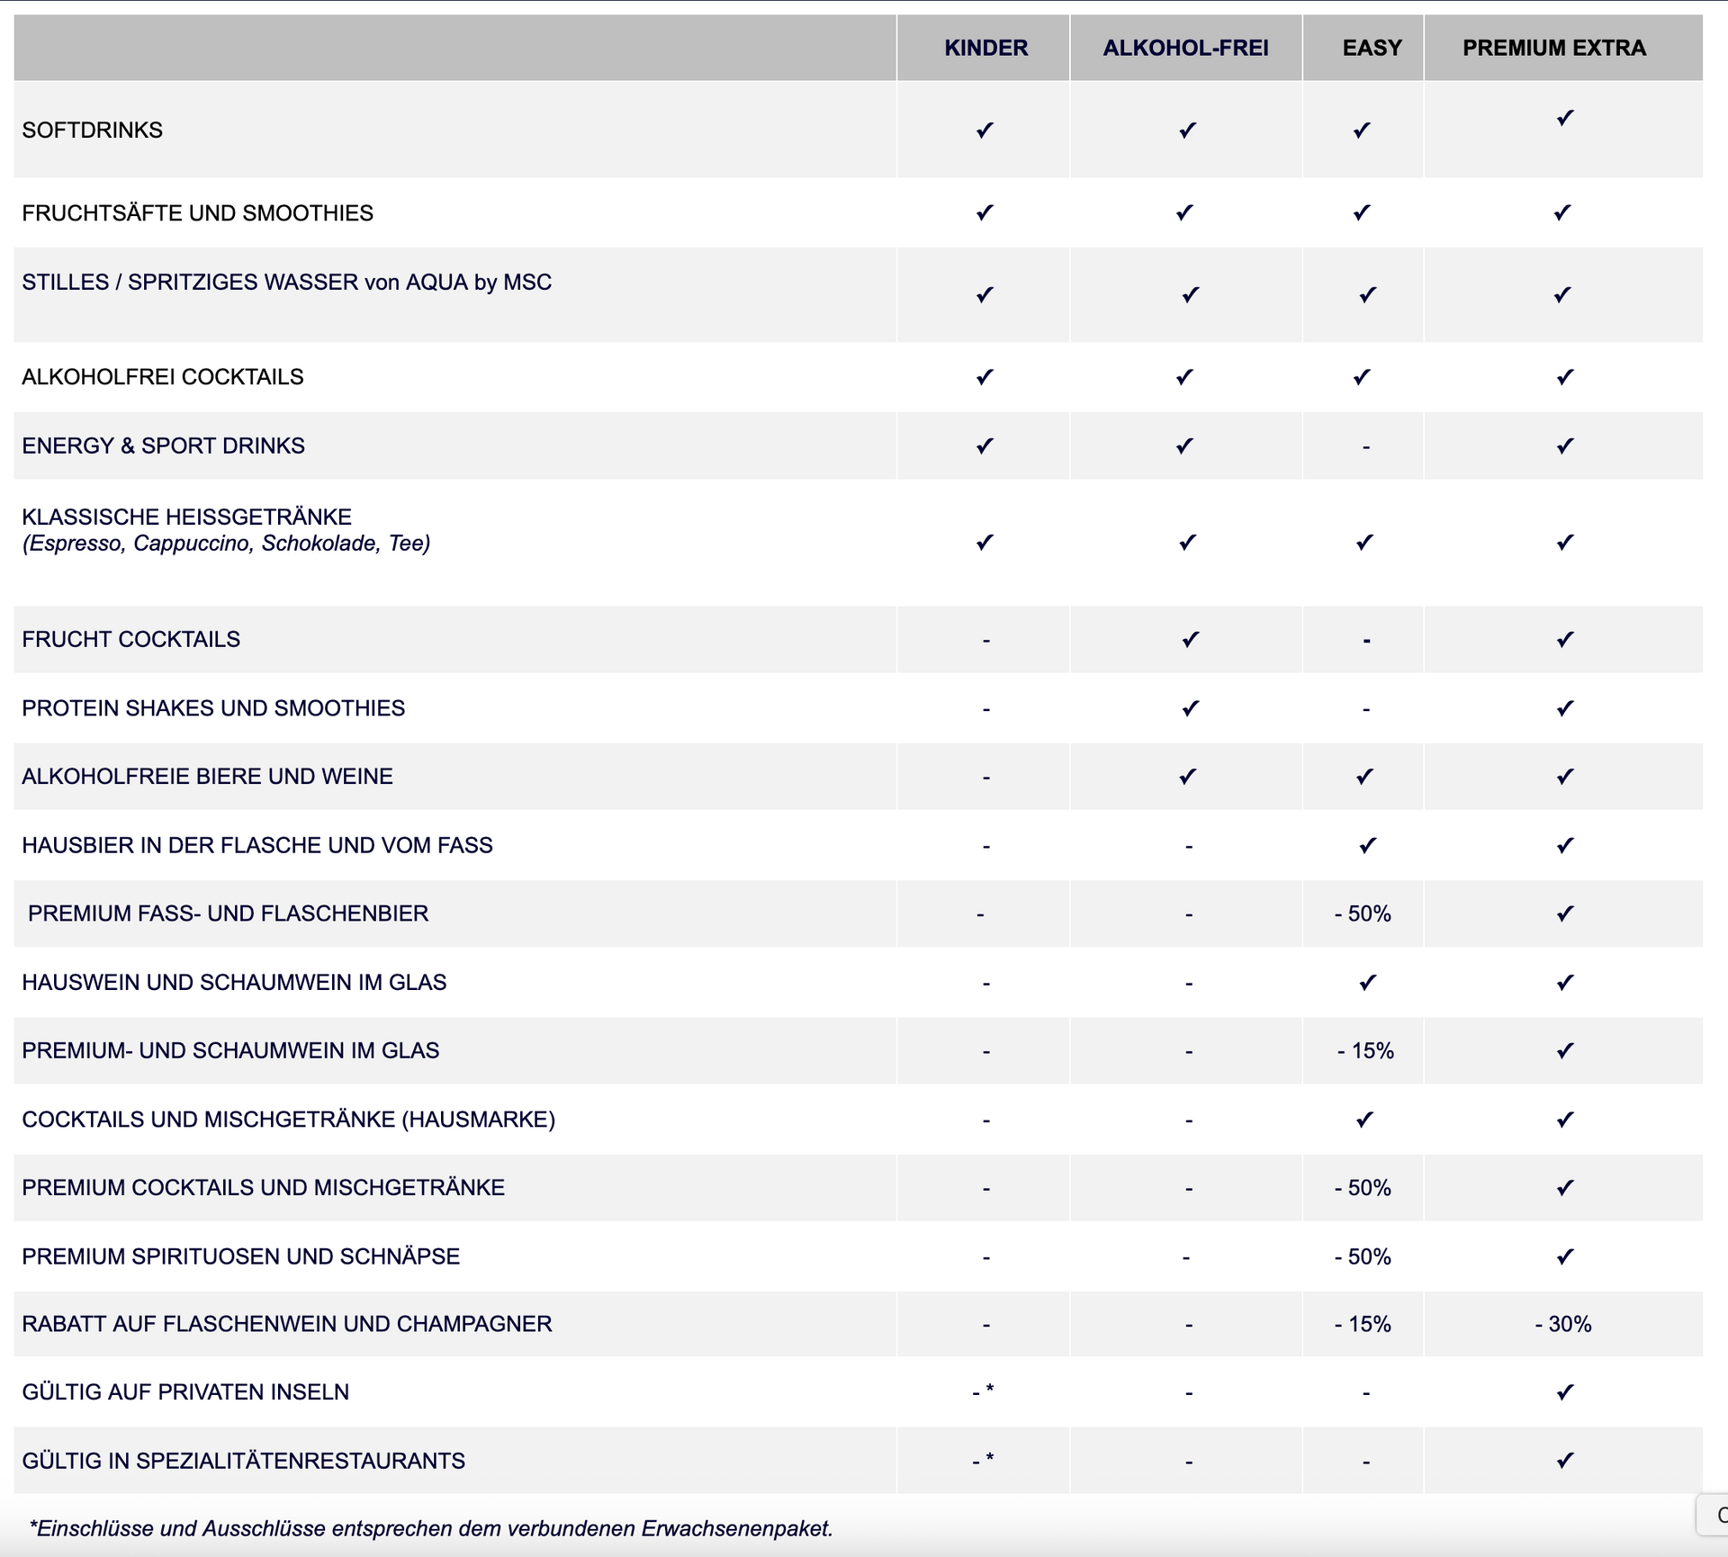This screenshot has width=1728, height=1557.
Task: Click Spezialitätenrestaurants checkmark under Premium Extra
Action: click(1565, 1461)
